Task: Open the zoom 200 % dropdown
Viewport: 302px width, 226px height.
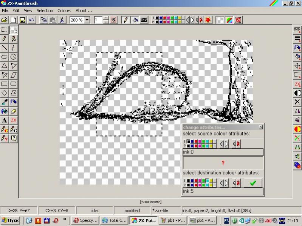Action: [x=87, y=20]
